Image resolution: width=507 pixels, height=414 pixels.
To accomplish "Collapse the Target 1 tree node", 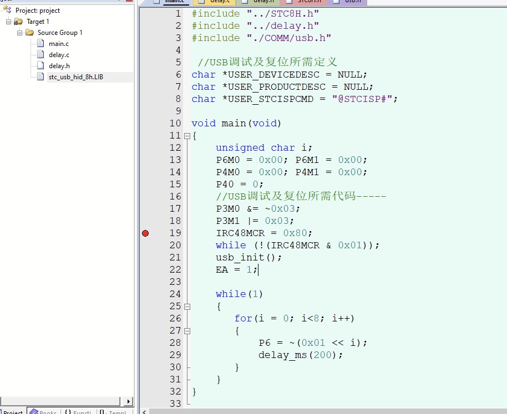I will coord(9,22).
